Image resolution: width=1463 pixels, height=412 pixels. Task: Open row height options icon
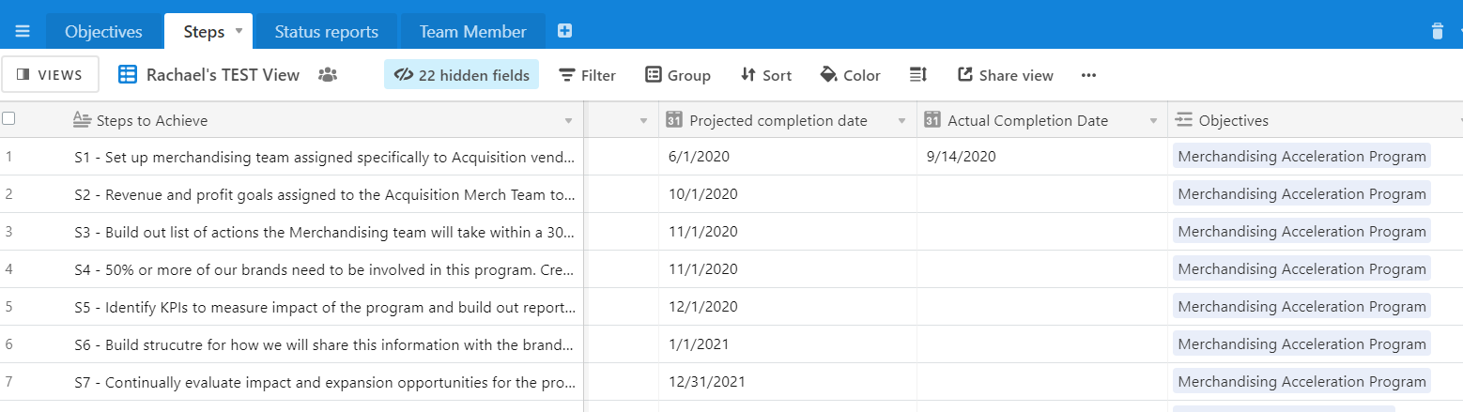pyautogui.click(x=918, y=75)
